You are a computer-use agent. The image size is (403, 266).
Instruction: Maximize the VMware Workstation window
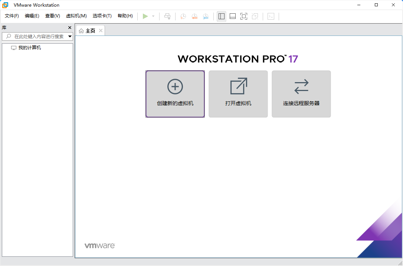[x=376, y=5]
